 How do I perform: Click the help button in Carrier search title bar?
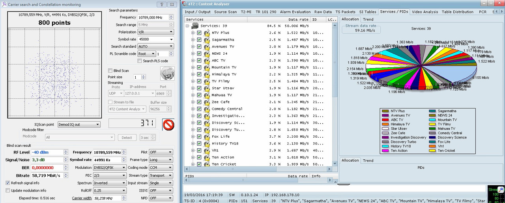161,4
